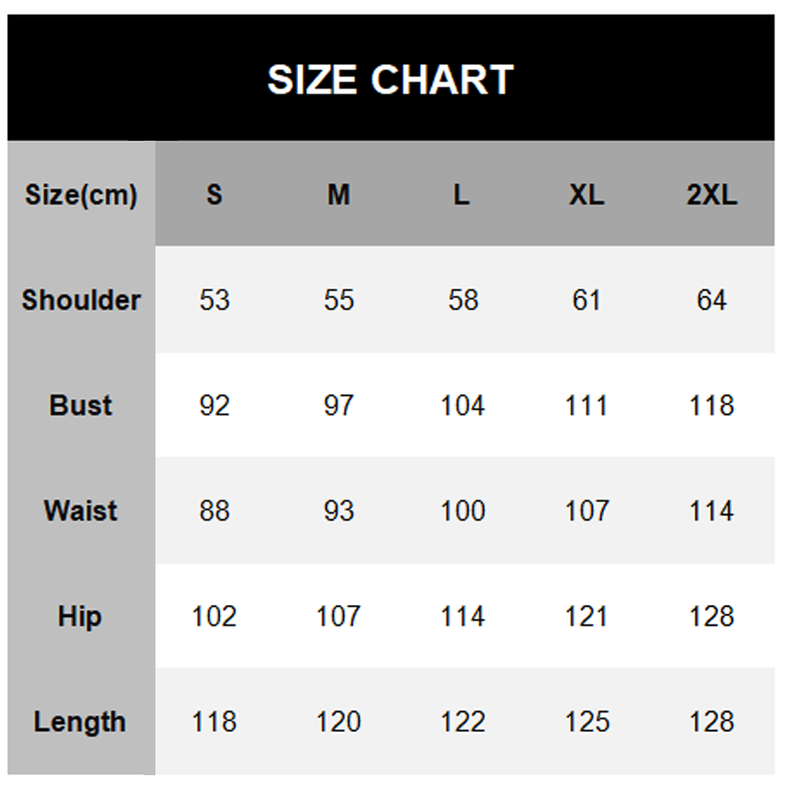The width and height of the screenshot is (787, 787).
Task: Click Waist value 100 for size L
Action: click(x=462, y=511)
